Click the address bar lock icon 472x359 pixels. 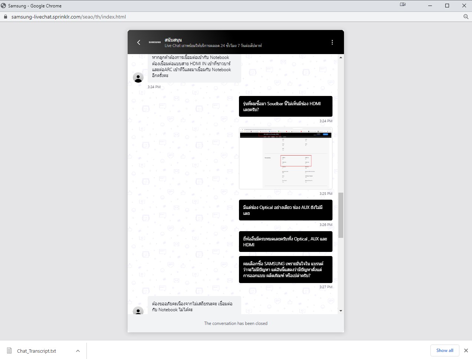5,17
